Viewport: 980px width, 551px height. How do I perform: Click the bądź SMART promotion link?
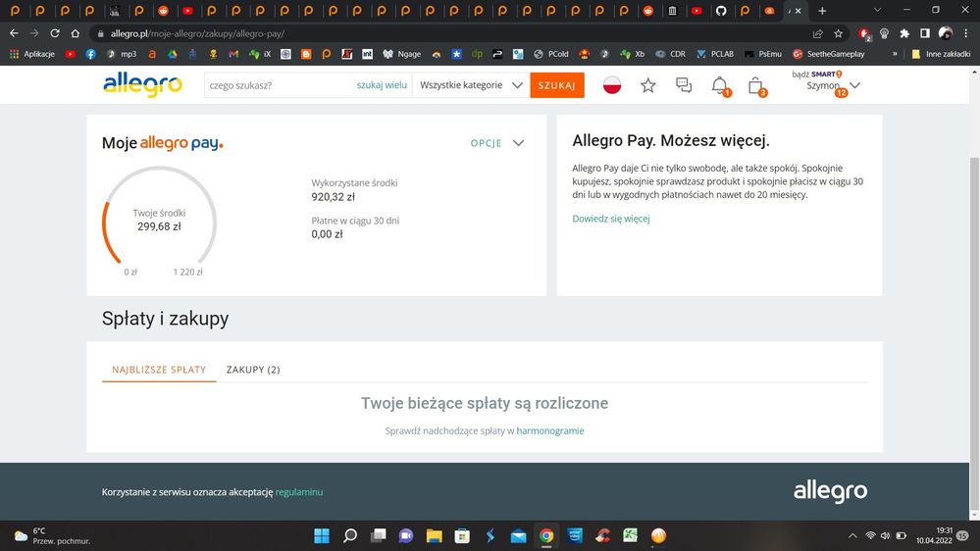[x=817, y=75]
